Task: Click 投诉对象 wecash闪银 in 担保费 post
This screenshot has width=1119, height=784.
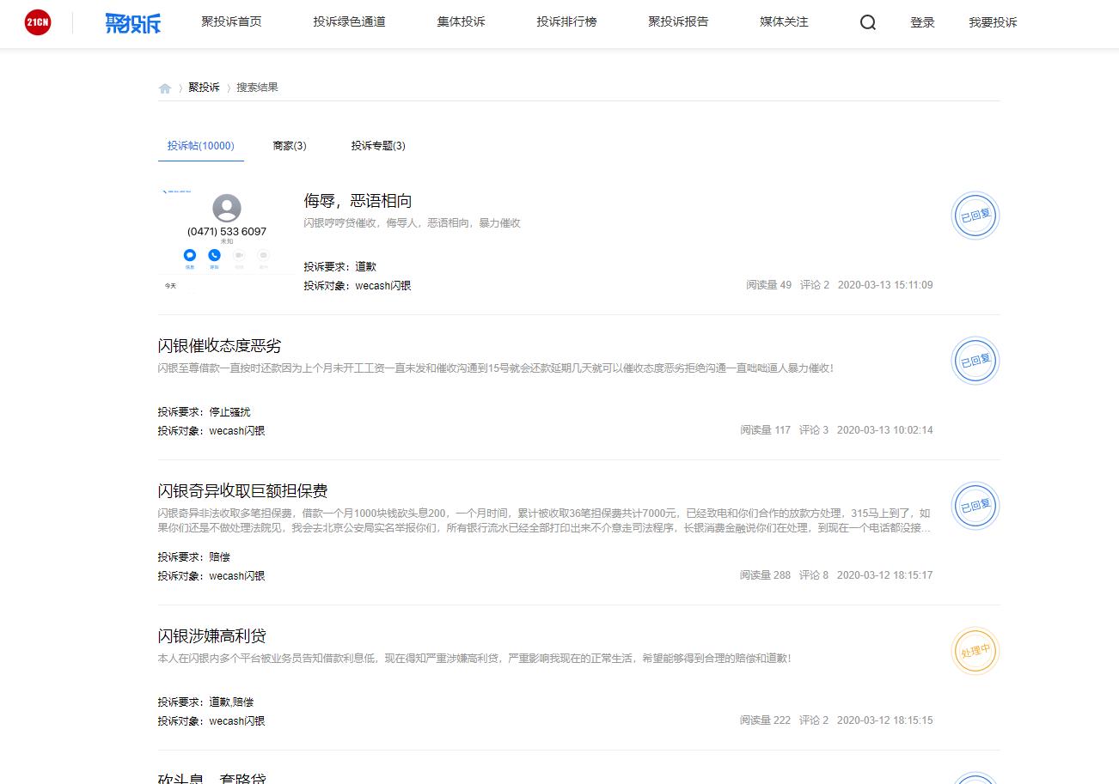Action: click(211, 576)
